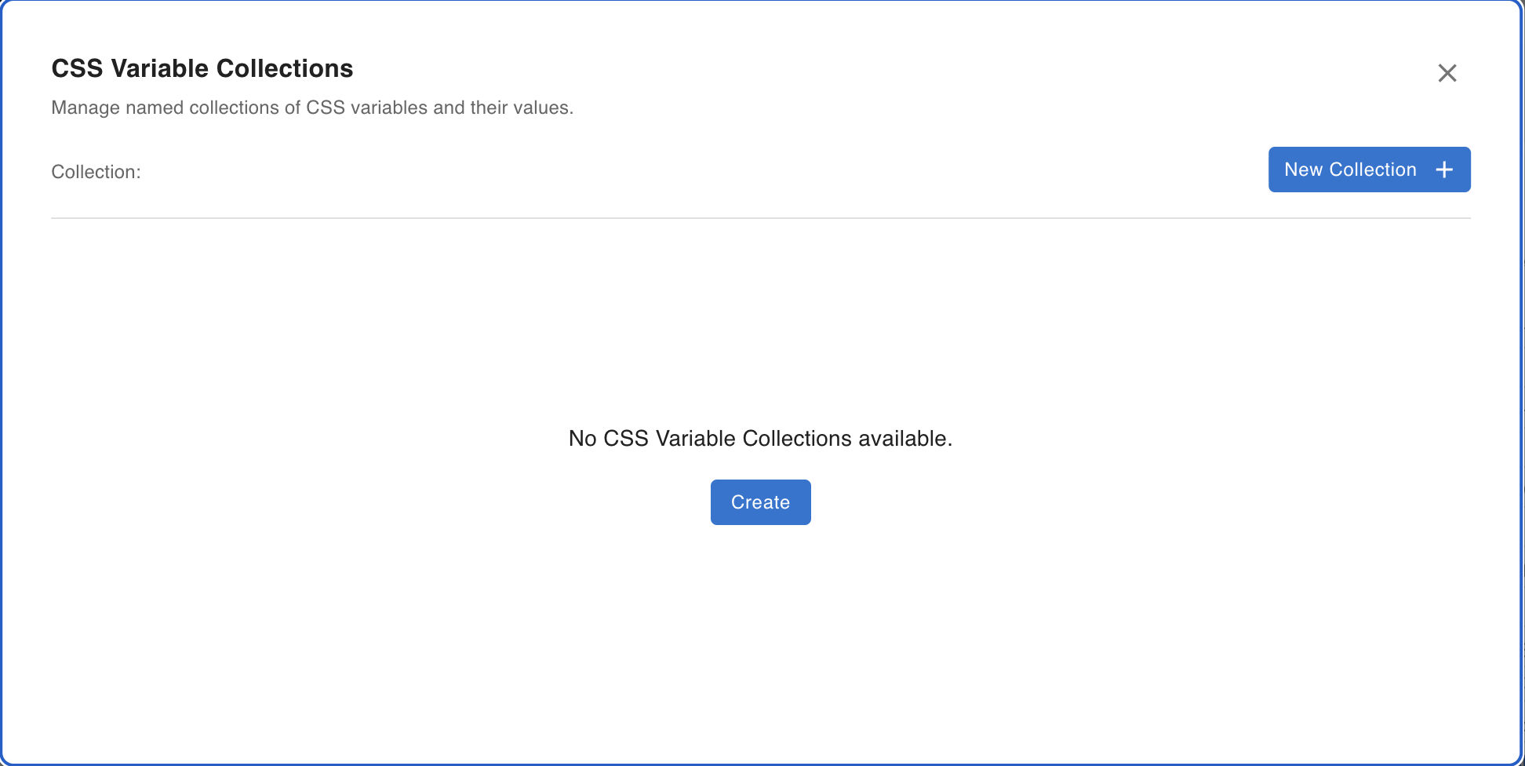Click the horizontal divider below Collection row
Viewport: 1525px width, 766px height.
click(760, 218)
